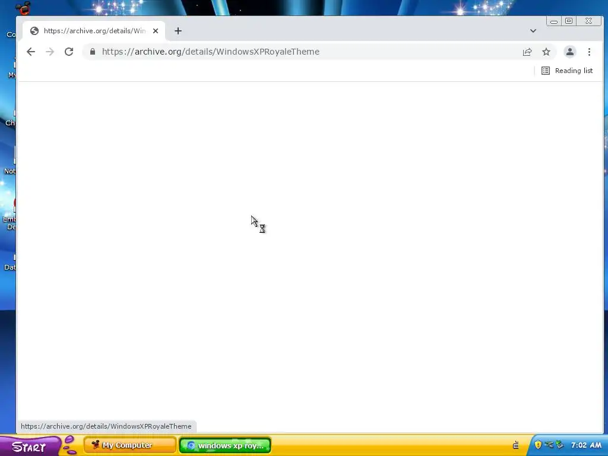This screenshot has width=608, height=456.
Task: Open the Start menu
Action: (x=29, y=446)
